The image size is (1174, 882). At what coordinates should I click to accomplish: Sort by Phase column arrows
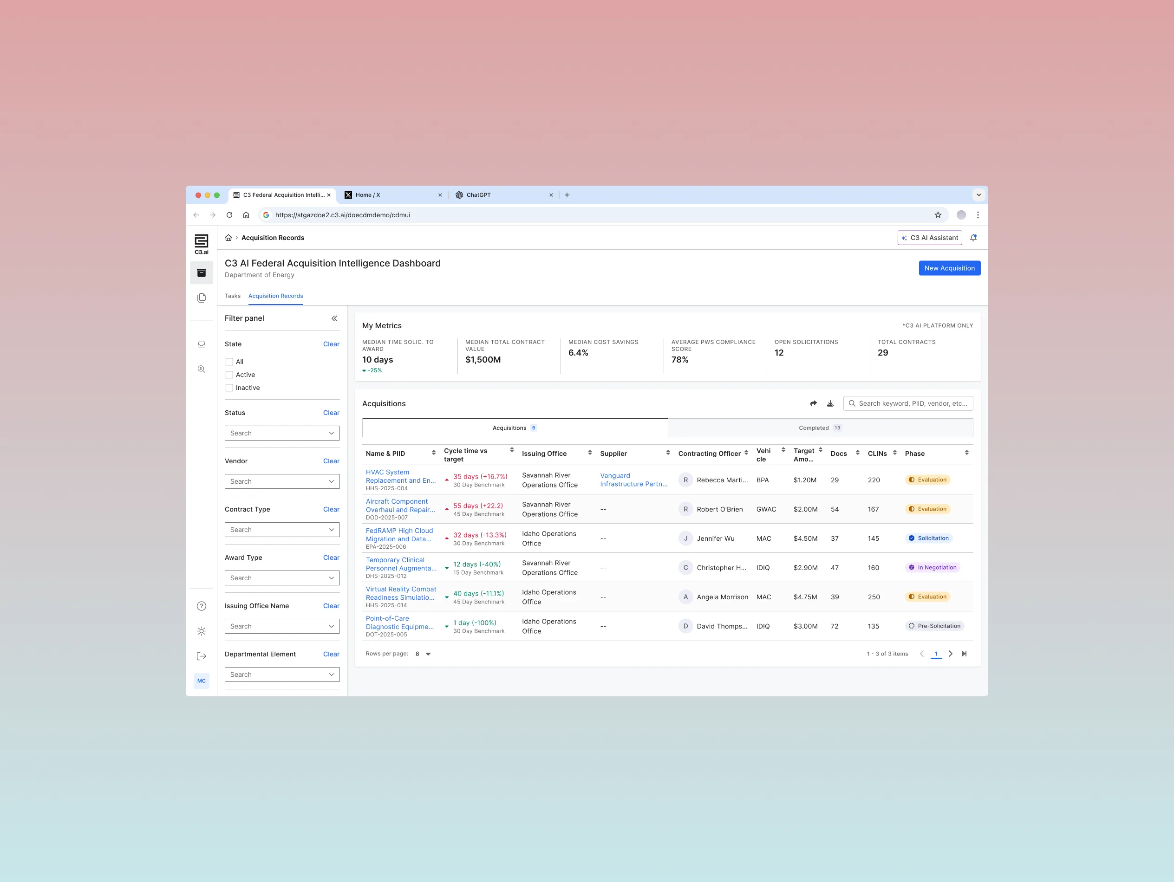coord(967,453)
